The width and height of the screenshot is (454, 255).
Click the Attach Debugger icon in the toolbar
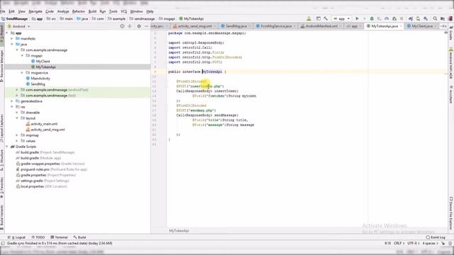(x=394, y=18)
